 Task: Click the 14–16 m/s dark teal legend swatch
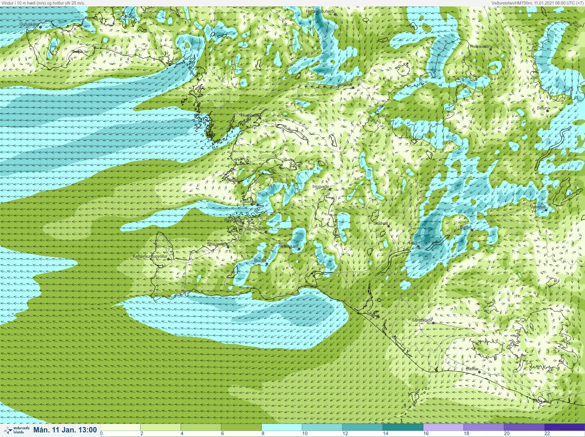tap(403, 427)
